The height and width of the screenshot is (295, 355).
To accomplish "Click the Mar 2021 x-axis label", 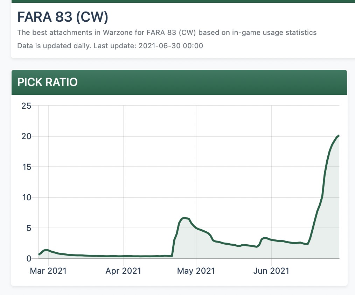I will point(48,271).
